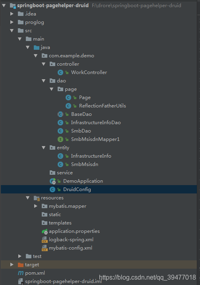Collapse the com.example.demo package arrow
This screenshot has height=285, width=200.
pos(36,56)
